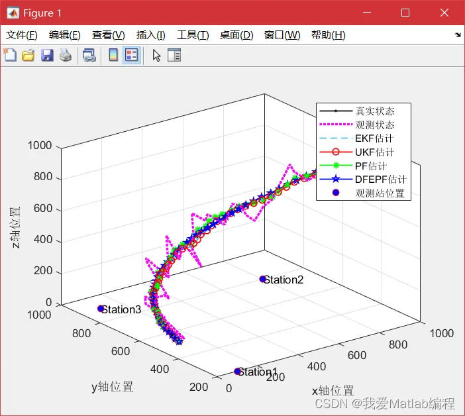Viewport: 465px width, 416px height.
Task: Toggle the Insert Legend toolbar button
Action: pyautogui.click(x=132, y=55)
